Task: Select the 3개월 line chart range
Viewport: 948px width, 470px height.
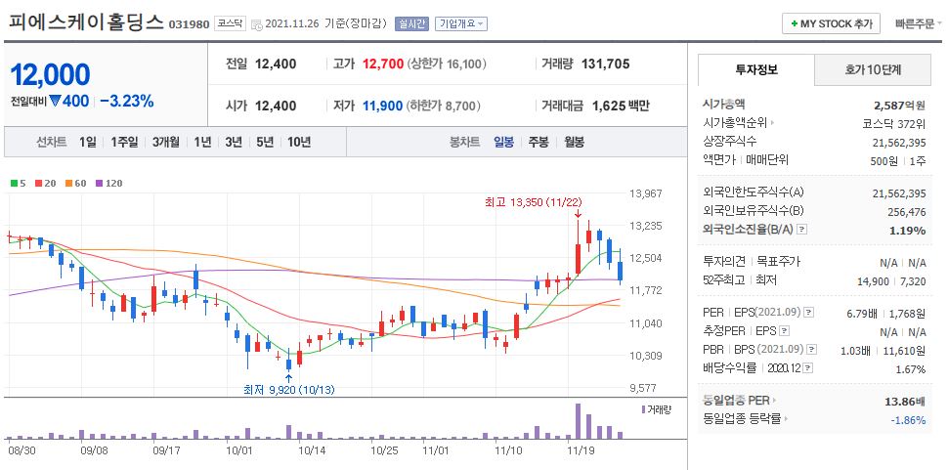Action: click(166, 142)
